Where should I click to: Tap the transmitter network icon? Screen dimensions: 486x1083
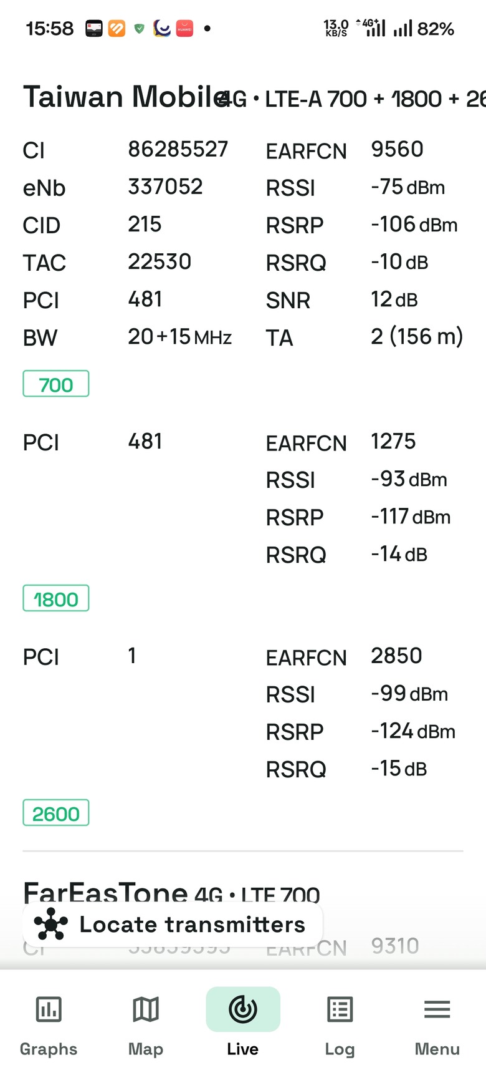coord(51,924)
